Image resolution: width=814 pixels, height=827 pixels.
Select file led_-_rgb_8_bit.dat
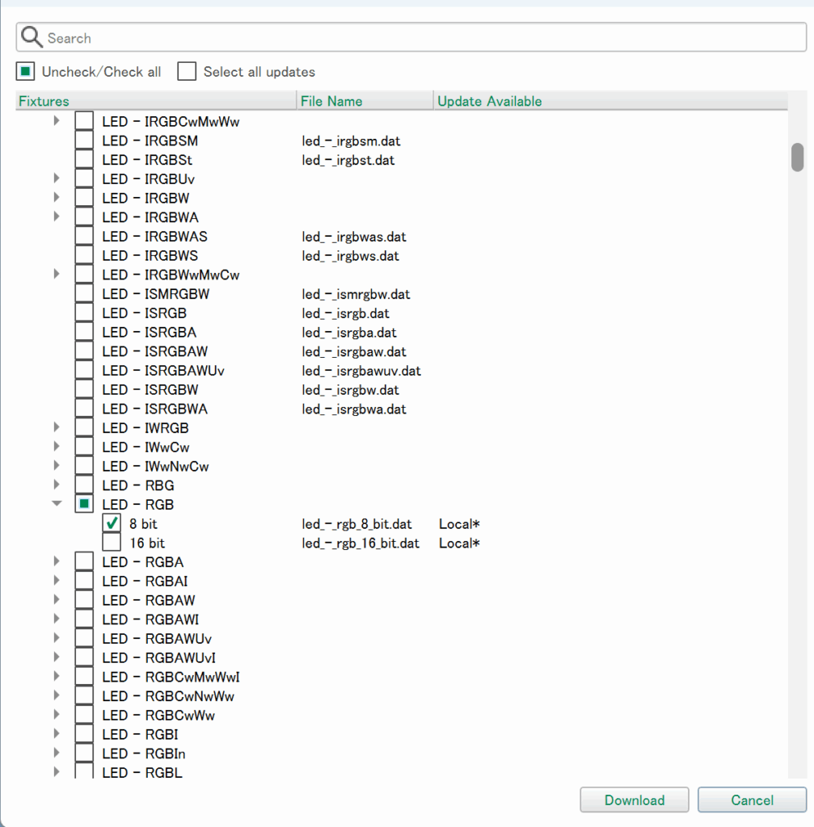(x=356, y=523)
